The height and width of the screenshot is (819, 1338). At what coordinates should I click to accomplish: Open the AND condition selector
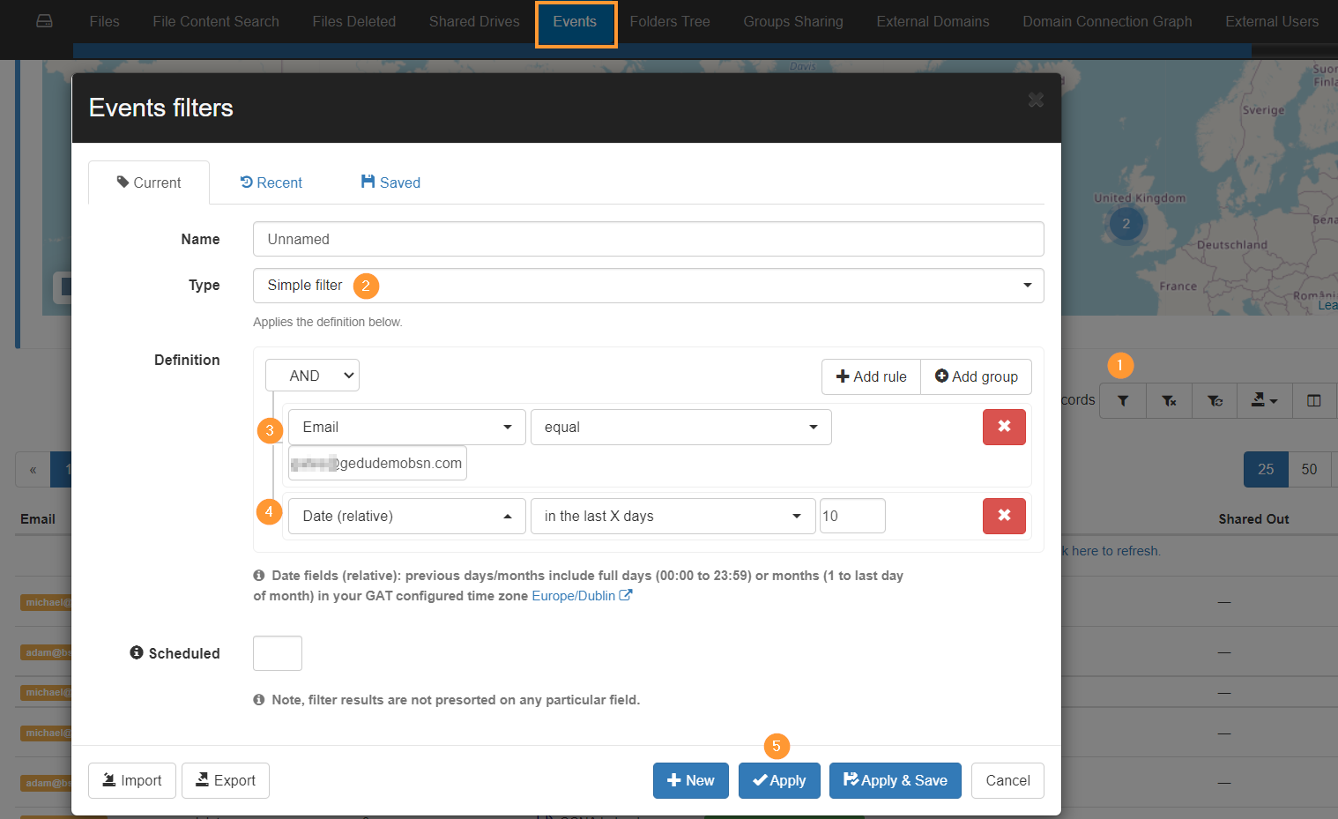(312, 376)
